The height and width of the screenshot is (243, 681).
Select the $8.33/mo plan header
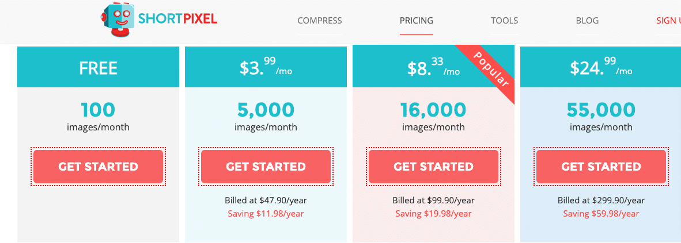[x=433, y=67]
